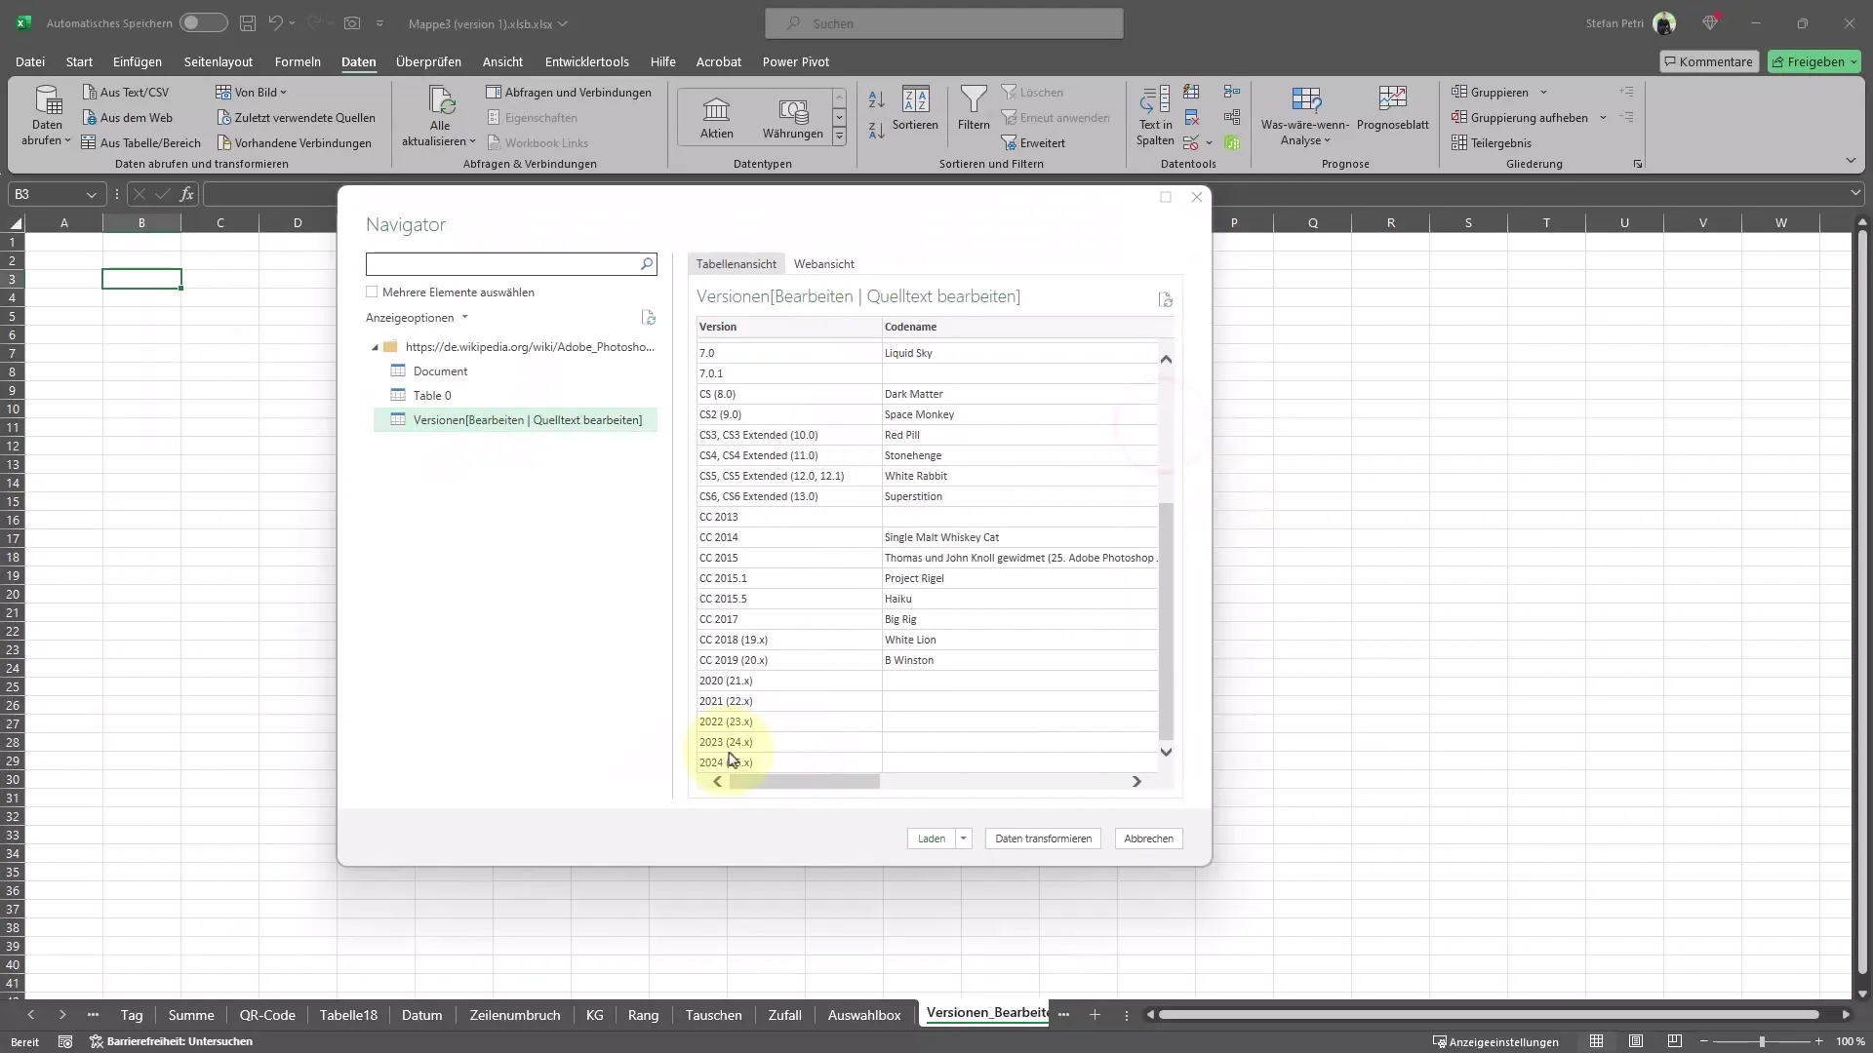The height and width of the screenshot is (1053, 1873).
Task: Enable Mehrere Elemente auswählen checkbox
Action: 372,292
